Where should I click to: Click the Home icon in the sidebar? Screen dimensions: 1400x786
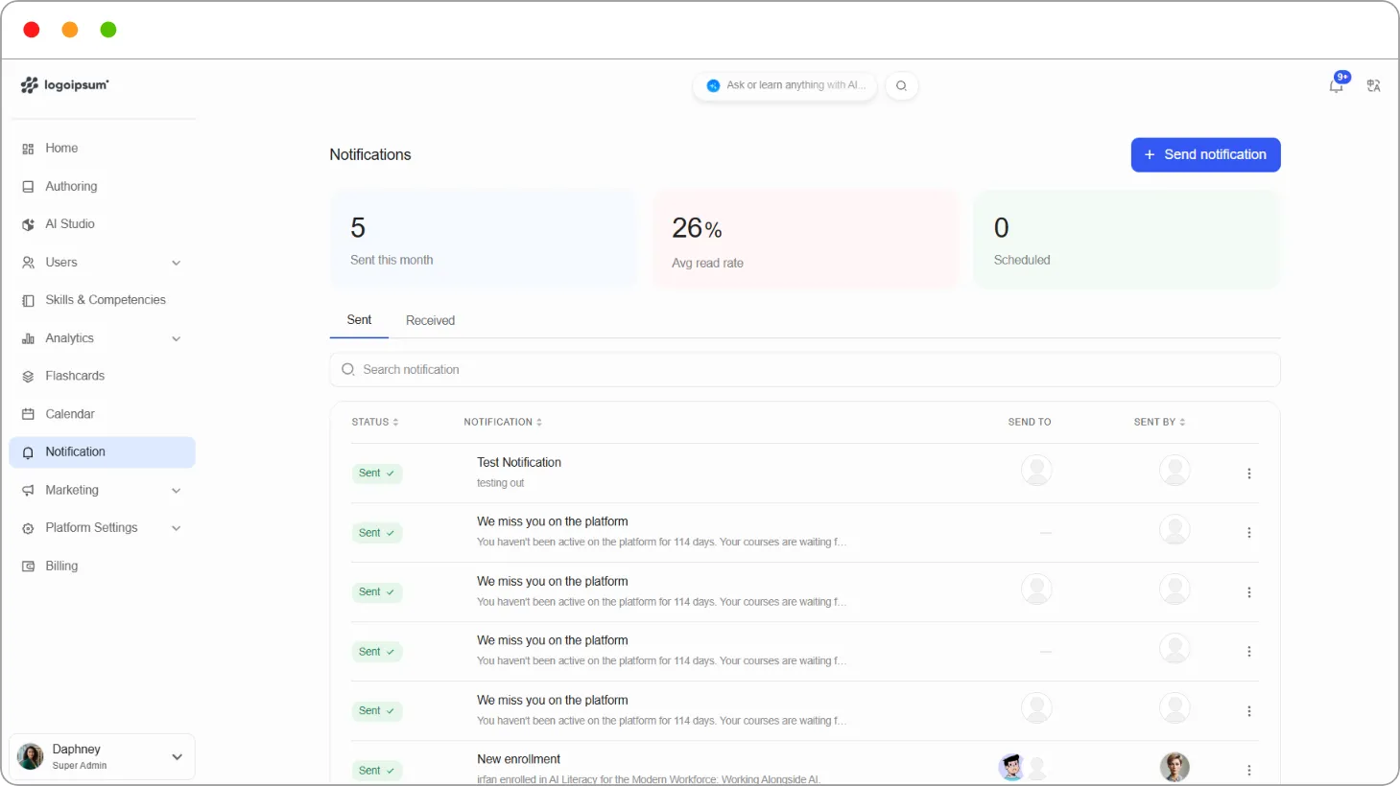pos(28,149)
